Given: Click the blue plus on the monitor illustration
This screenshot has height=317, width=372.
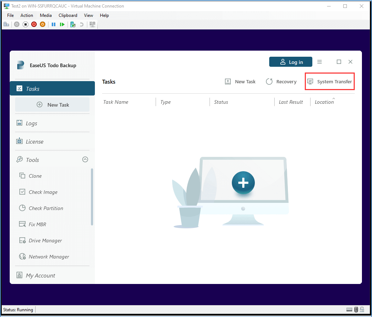Looking at the screenshot, I should [x=243, y=183].
